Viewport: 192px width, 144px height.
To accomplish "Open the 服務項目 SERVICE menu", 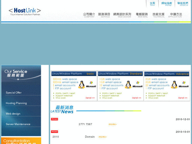I will [x=104, y=15].
